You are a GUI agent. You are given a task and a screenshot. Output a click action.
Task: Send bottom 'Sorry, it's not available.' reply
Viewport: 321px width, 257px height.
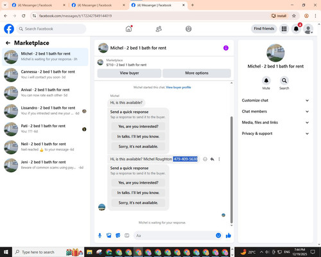pos(138,203)
